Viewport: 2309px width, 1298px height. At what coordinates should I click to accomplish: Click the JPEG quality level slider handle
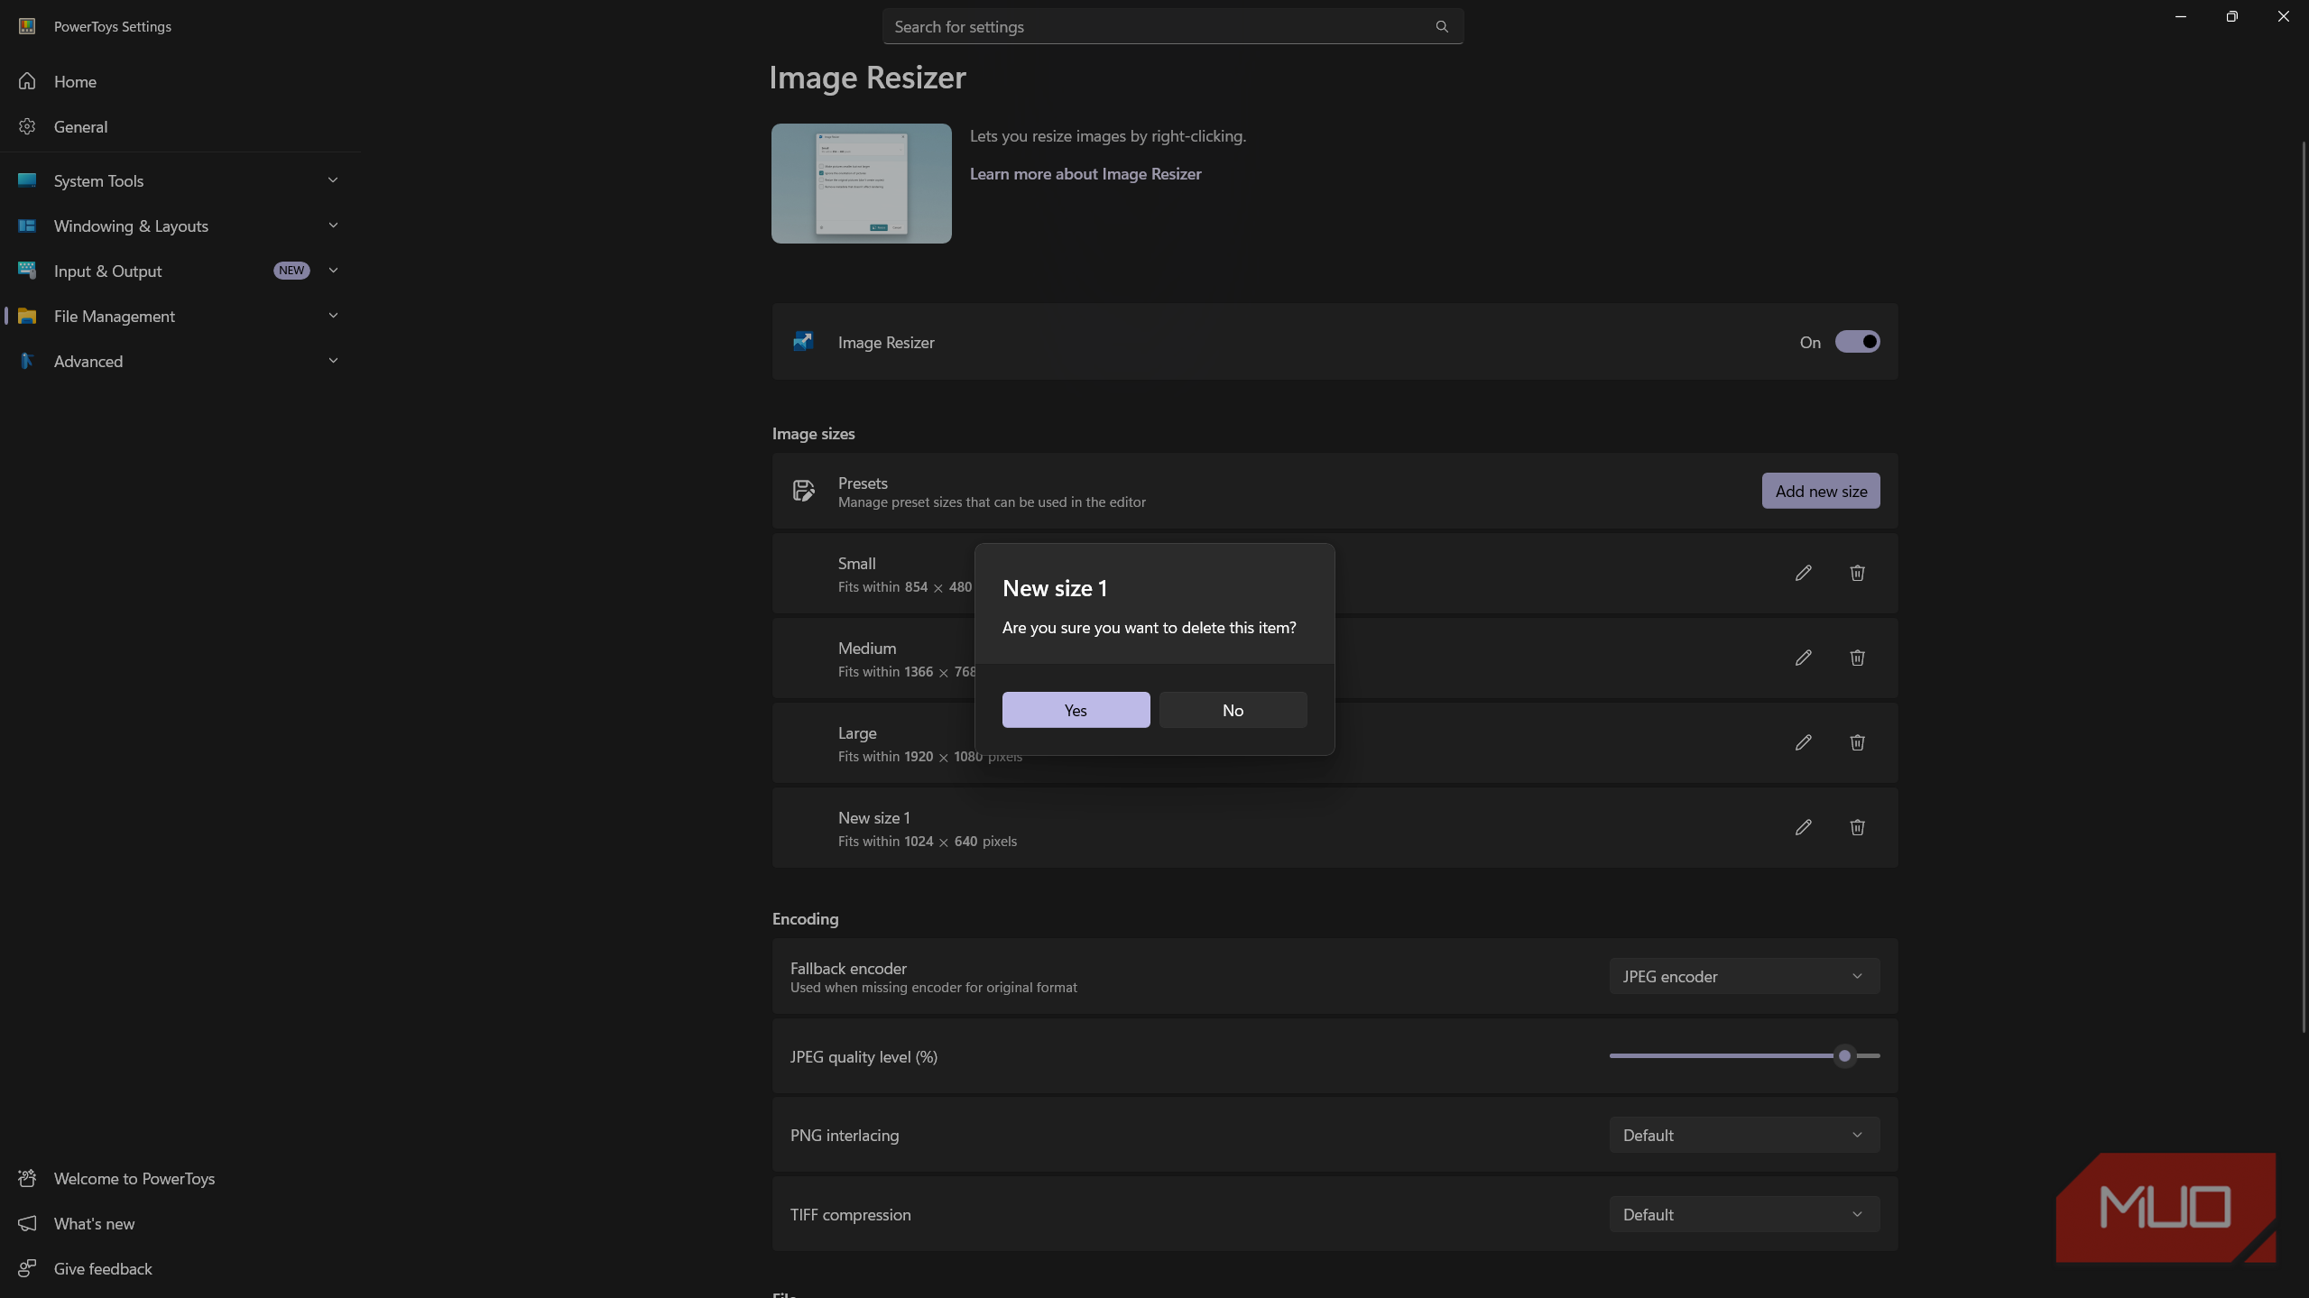[x=1844, y=1055]
